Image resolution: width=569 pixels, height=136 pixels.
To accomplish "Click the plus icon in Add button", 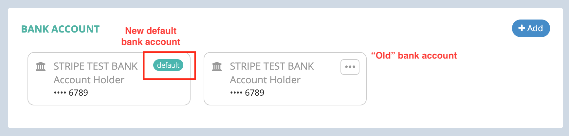I will tap(522, 28).
